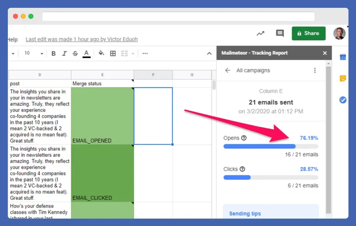Toggle bold formatting
Image resolution: width=356 pixels, height=226 pixels.
point(53,53)
